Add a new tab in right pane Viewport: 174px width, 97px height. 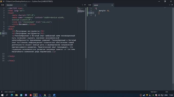click(x=170, y=5)
